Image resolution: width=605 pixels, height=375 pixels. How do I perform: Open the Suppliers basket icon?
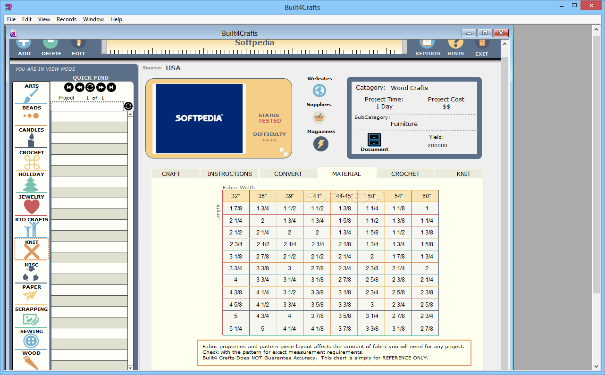319,117
